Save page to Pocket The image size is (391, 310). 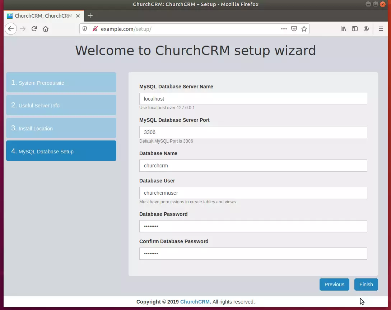pos(294,29)
